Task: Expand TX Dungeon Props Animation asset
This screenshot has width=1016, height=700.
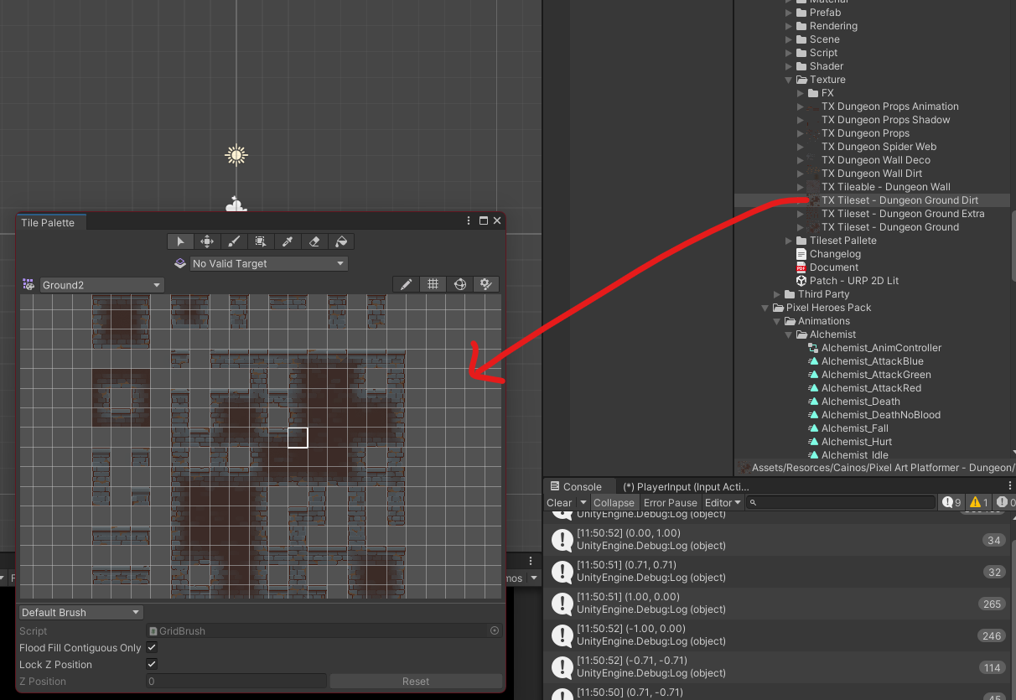Action: tap(801, 106)
